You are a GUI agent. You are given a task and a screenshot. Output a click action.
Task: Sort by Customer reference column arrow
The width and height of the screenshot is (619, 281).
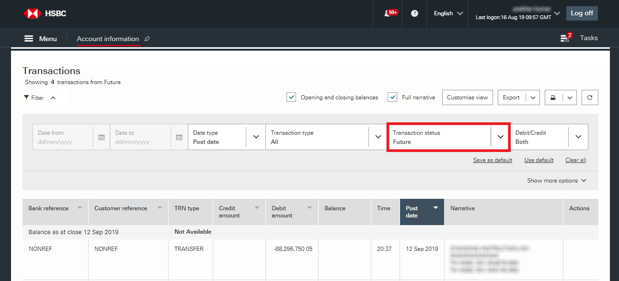160,208
